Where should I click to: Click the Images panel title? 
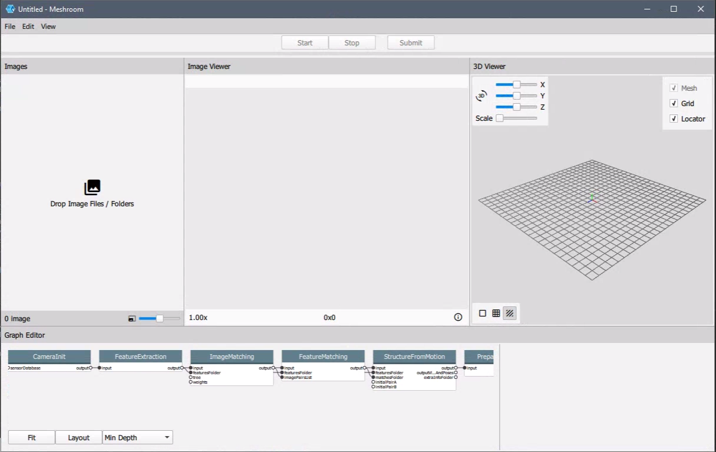point(16,67)
